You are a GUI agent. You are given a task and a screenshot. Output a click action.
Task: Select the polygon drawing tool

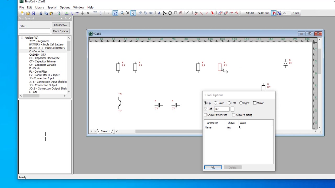click(165, 13)
